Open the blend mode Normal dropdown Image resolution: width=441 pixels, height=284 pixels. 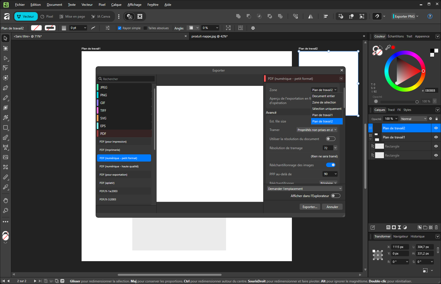point(413,119)
